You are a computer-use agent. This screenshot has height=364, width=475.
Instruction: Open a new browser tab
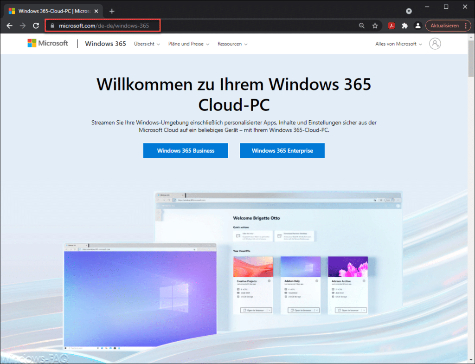112,11
